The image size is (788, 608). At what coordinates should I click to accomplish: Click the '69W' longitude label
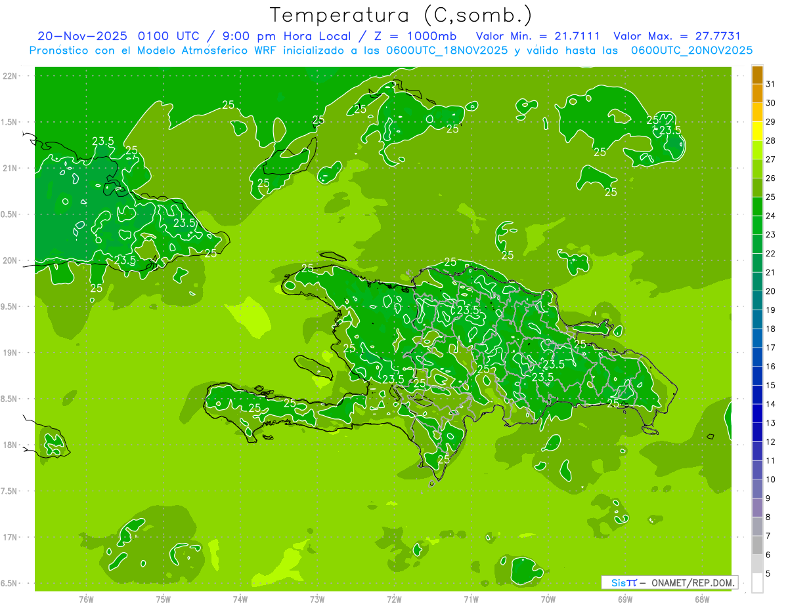[624, 599]
